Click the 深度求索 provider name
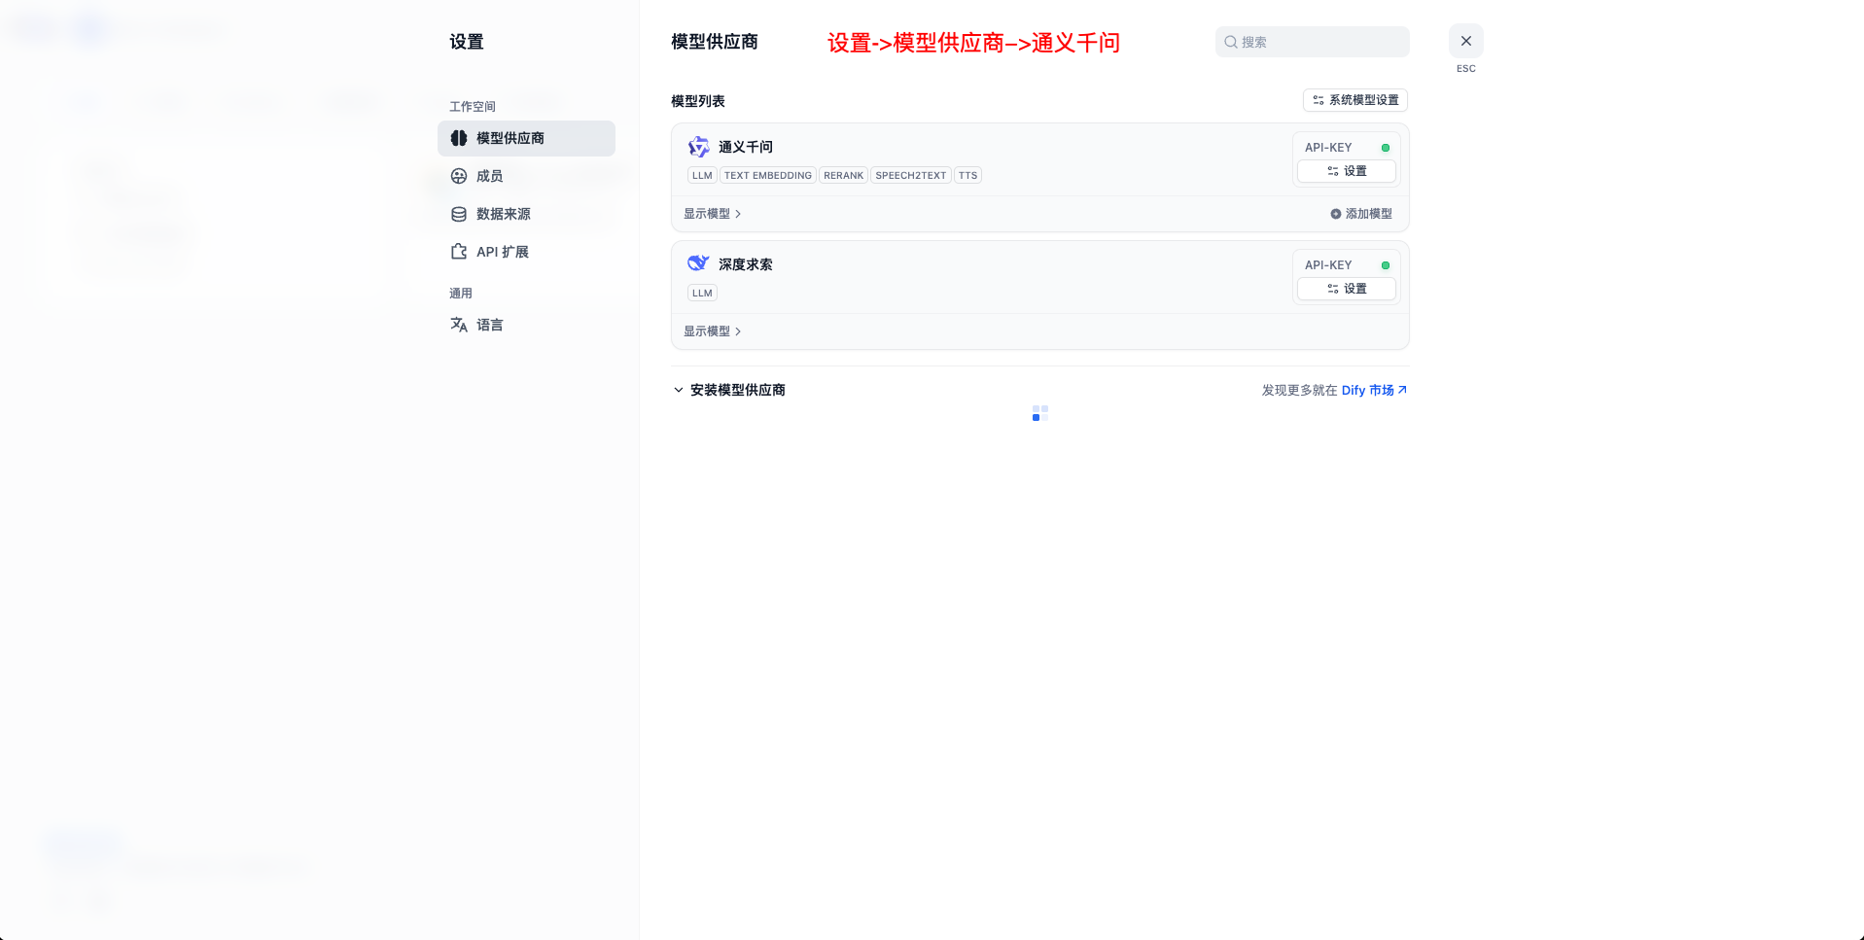 pos(746,264)
